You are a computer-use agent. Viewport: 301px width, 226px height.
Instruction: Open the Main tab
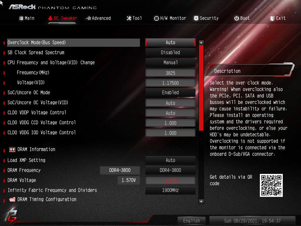(x=27, y=18)
